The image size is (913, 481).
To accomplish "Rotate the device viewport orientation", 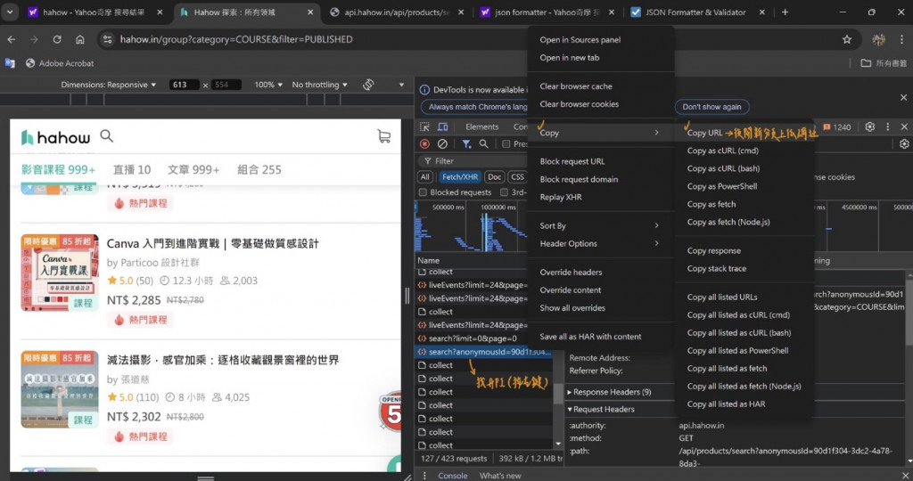I will [x=368, y=85].
